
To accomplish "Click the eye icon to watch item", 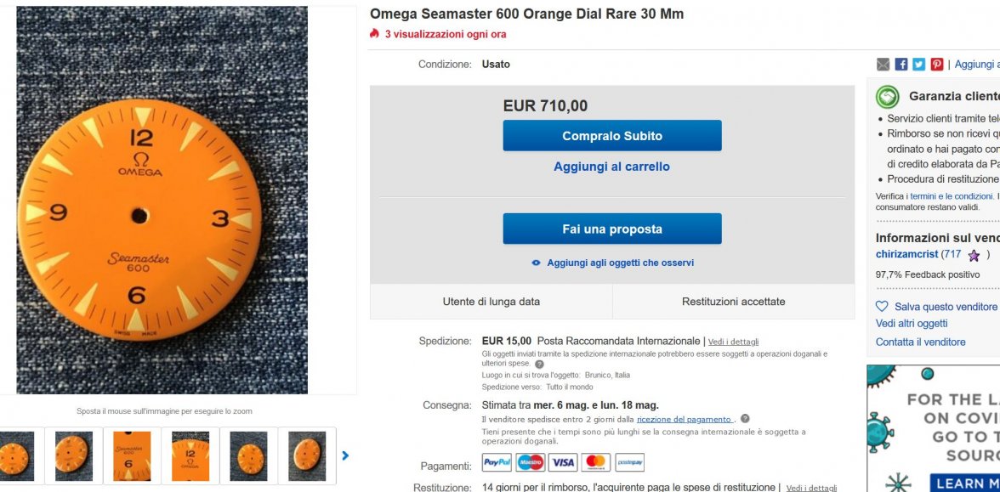I will (536, 263).
